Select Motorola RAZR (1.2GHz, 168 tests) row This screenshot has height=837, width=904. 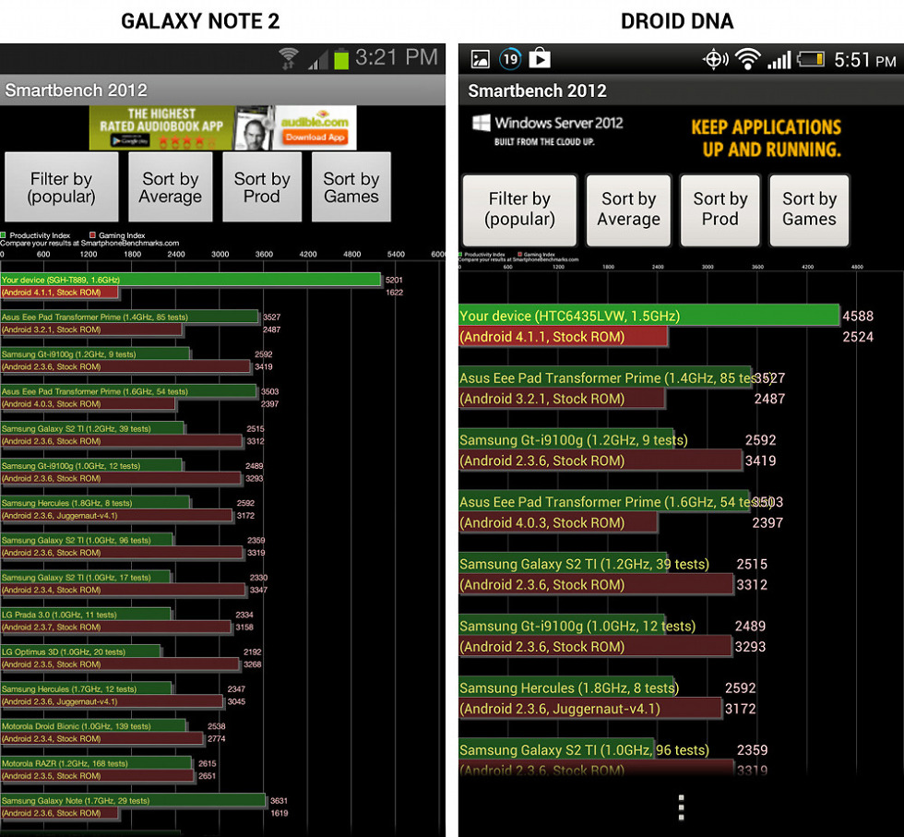point(97,770)
